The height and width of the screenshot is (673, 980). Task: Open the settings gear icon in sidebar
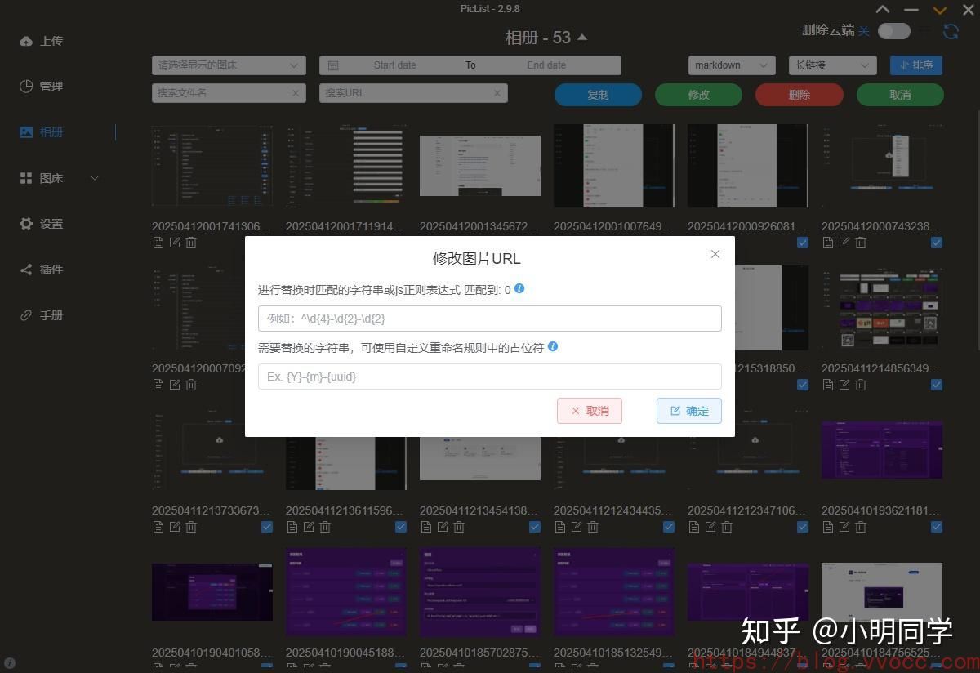point(26,224)
